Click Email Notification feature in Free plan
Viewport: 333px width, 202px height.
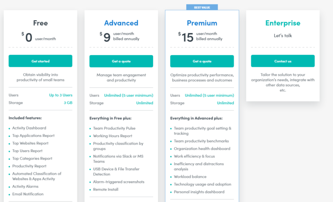pos(28,194)
